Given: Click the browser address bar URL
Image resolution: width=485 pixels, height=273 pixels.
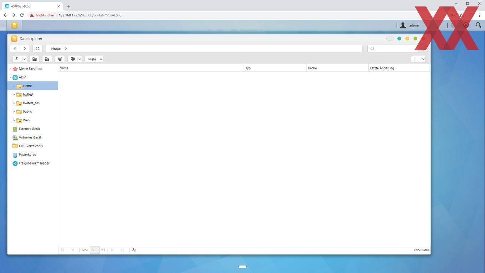Looking at the screenshot, I should [90, 15].
